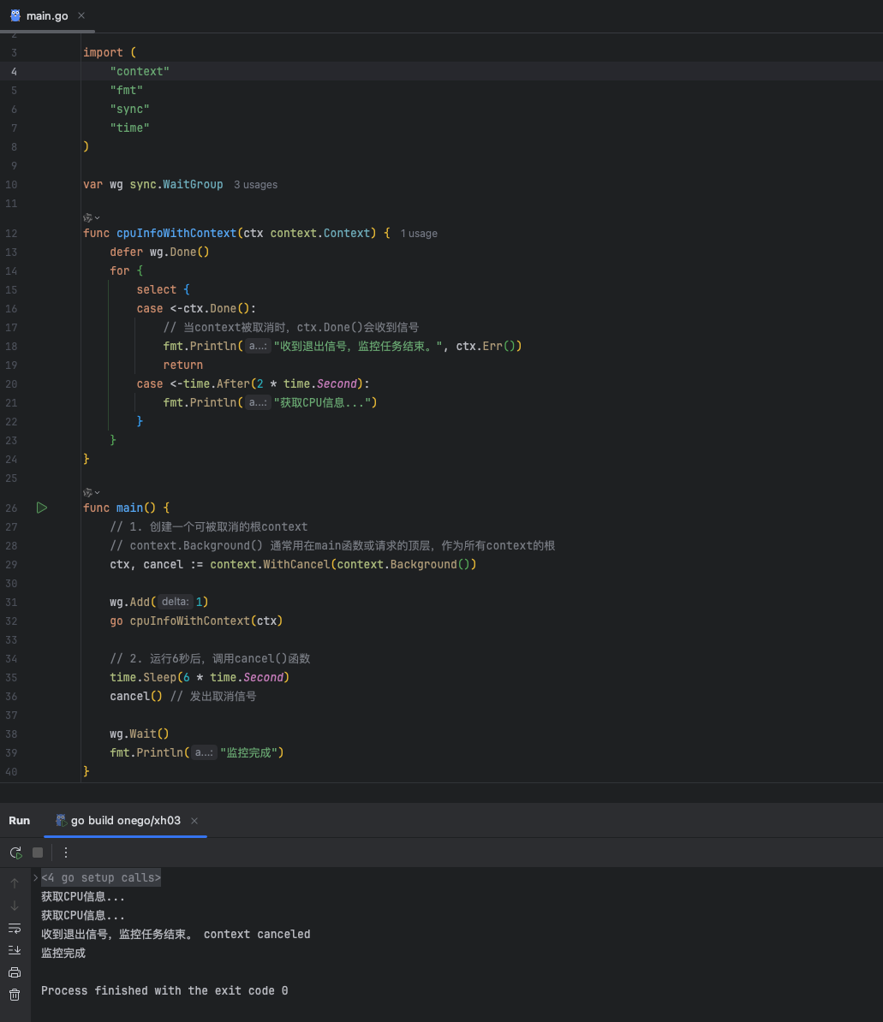Image resolution: width=883 pixels, height=1022 pixels.
Task: Click the delta: parameter hint in wg.Add
Action: point(175,602)
